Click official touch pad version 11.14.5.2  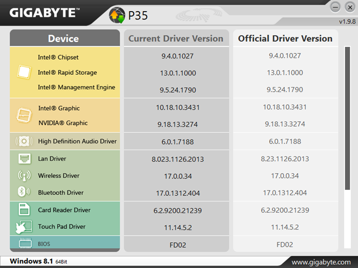click(285, 227)
